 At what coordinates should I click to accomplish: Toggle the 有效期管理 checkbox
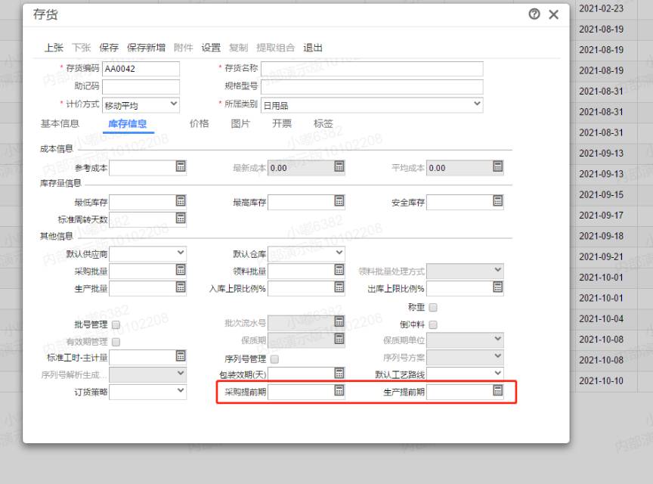(x=116, y=342)
